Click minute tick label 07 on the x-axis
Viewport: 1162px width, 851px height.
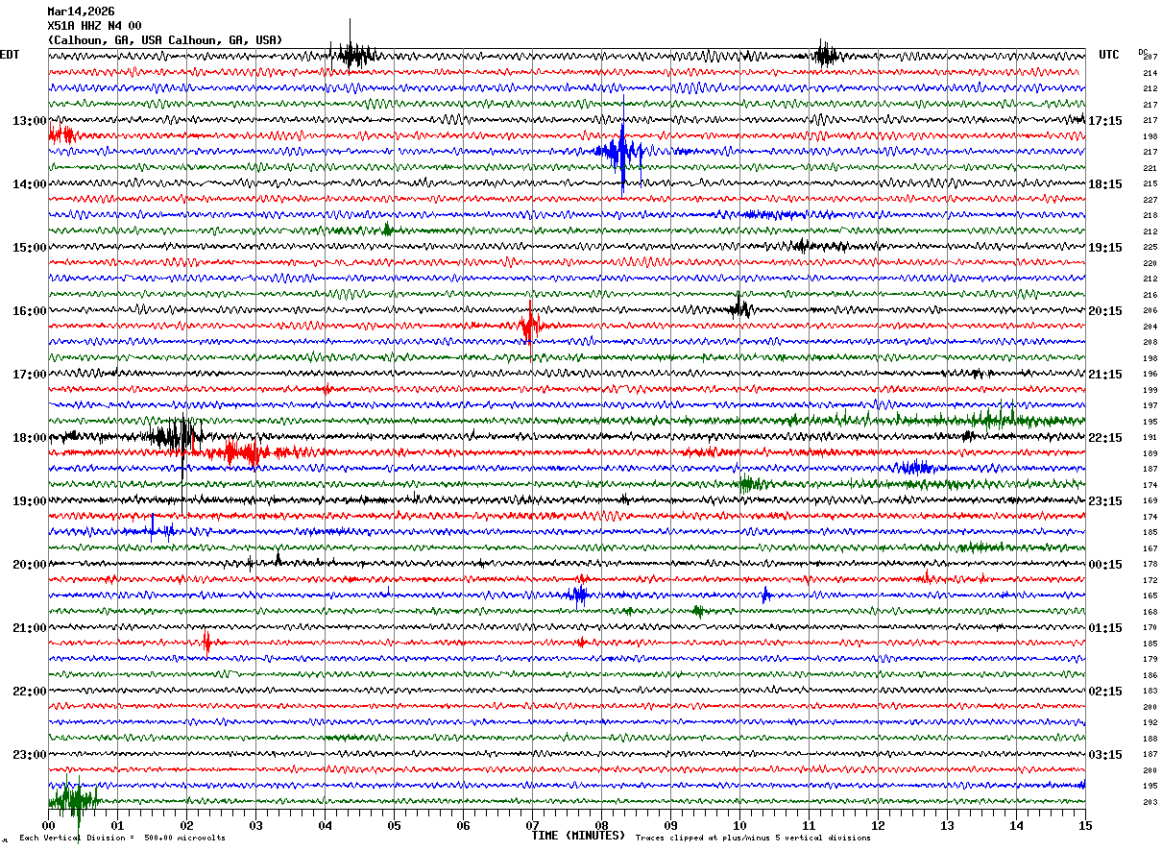point(532,825)
